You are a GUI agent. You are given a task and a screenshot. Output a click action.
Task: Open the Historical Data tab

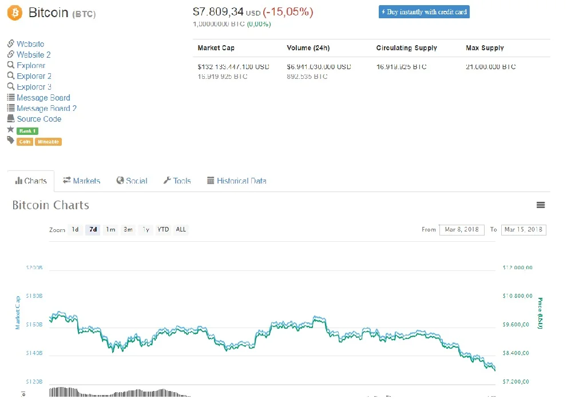point(237,181)
